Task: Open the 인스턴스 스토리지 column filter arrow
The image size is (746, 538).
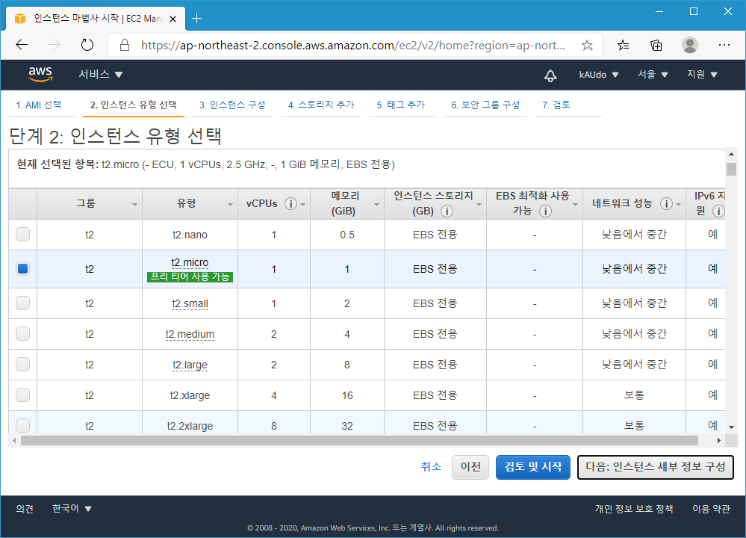Action: pyautogui.click(x=479, y=205)
